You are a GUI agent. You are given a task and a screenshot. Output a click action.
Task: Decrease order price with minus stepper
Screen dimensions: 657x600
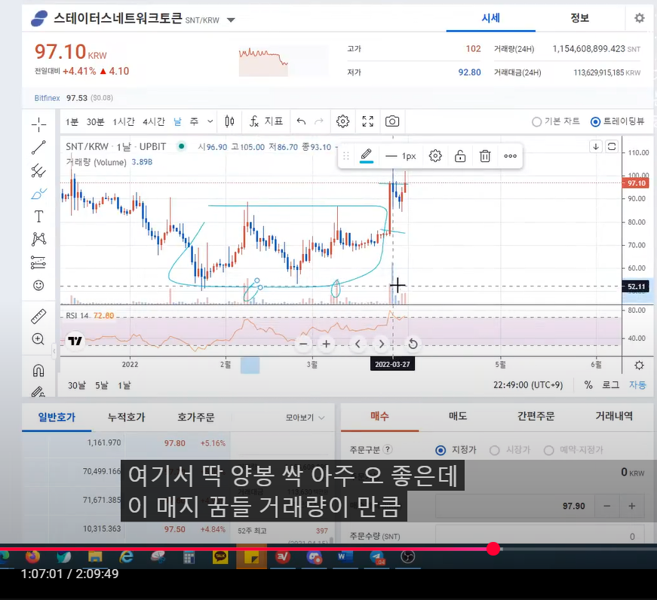click(x=606, y=506)
